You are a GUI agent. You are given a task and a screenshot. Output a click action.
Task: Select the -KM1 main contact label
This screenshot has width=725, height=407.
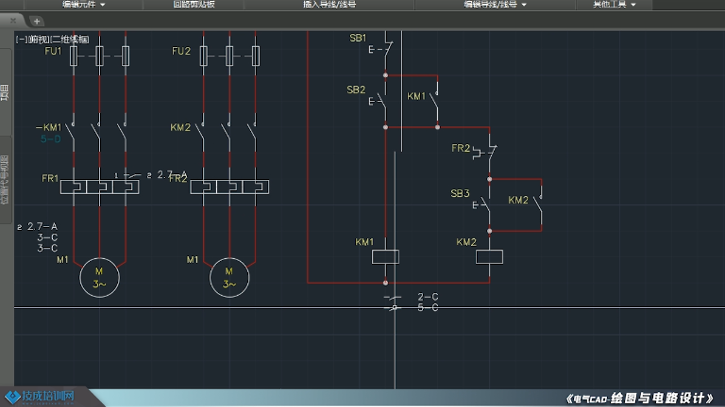(48, 127)
